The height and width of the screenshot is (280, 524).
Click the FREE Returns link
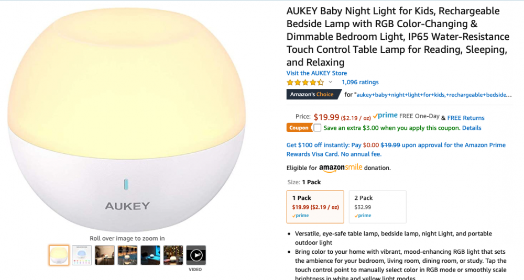[466, 118]
